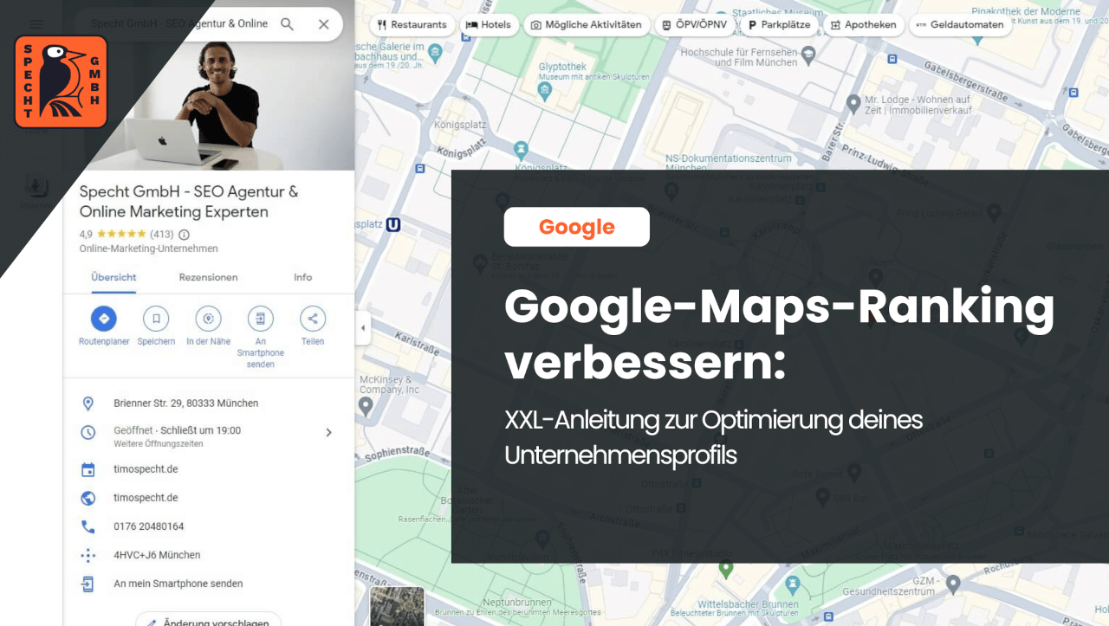Click Hochschule für Fernsehen und Film marker
The width and height of the screenshot is (1109, 626).
click(x=809, y=55)
